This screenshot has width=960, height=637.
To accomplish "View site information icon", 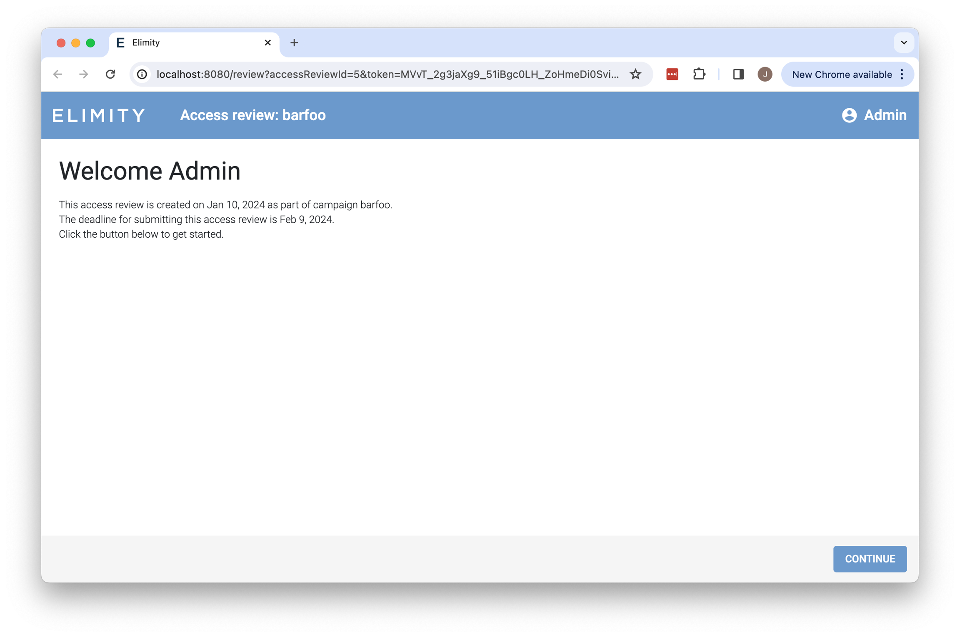I will coord(142,75).
